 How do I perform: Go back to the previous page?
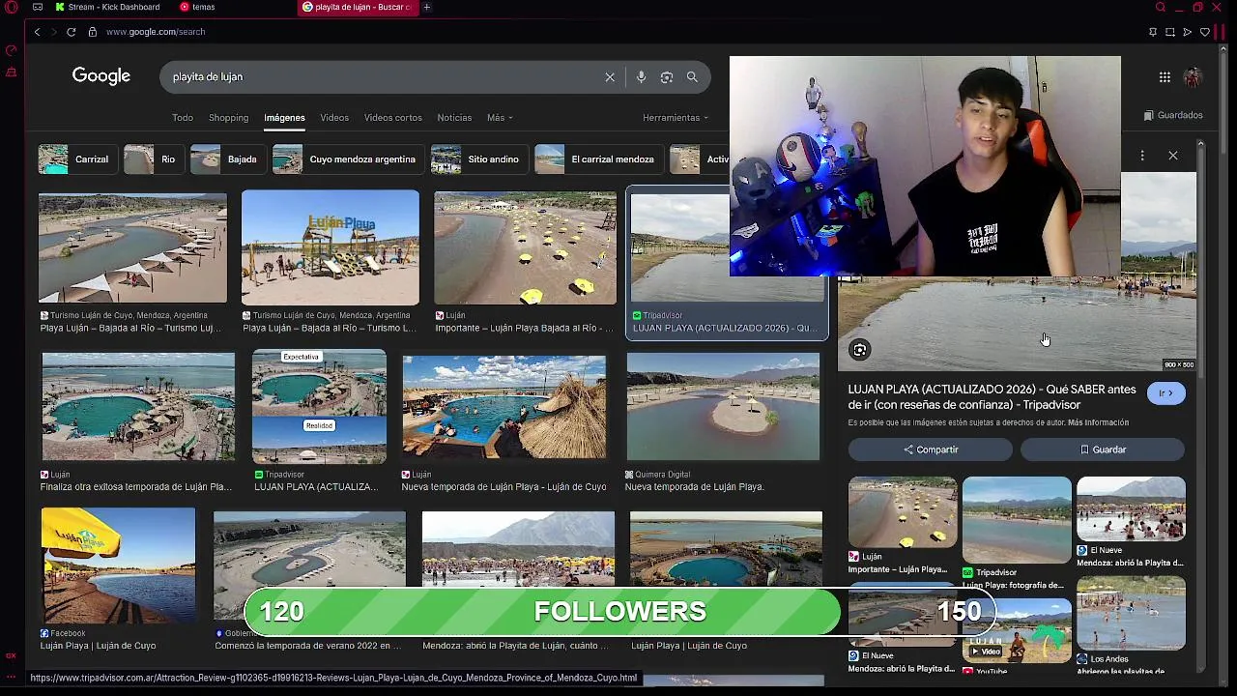click(x=37, y=32)
